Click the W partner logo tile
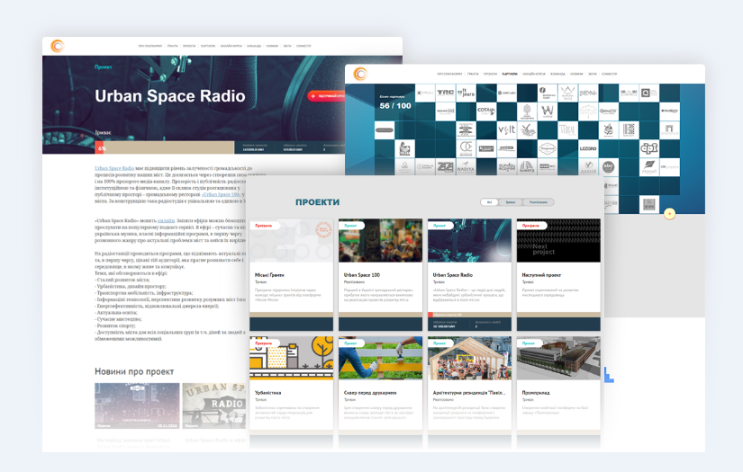 [548, 111]
